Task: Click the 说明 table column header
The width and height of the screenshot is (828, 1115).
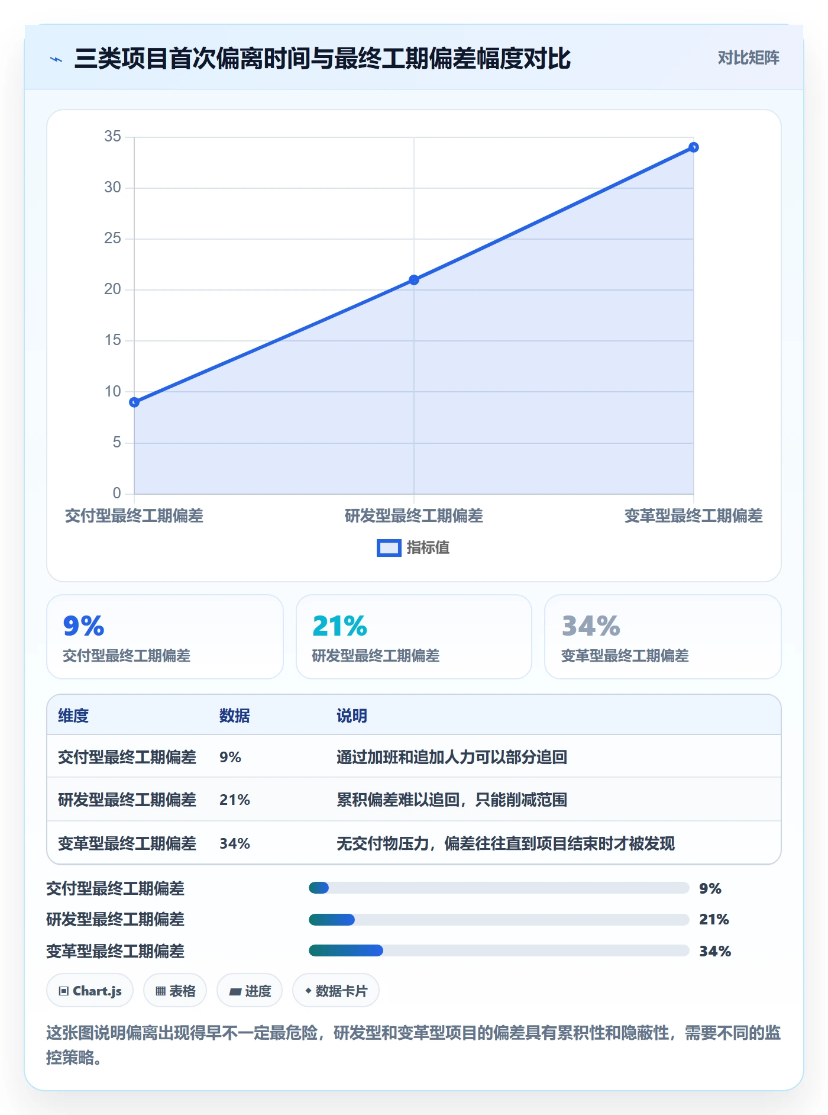Action: tap(352, 716)
